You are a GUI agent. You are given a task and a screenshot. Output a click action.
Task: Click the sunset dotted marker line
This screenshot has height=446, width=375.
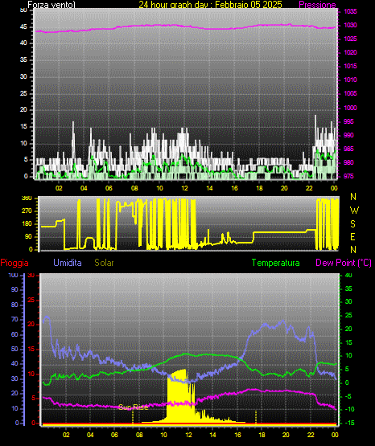point(256,417)
